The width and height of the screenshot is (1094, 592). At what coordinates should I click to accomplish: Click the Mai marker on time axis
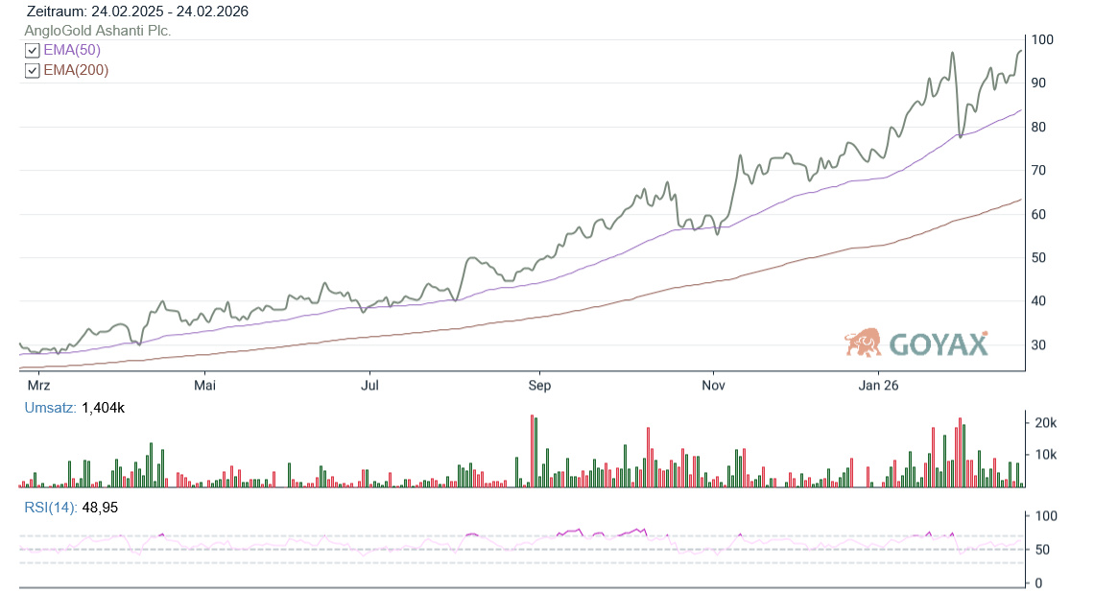pos(204,386)
